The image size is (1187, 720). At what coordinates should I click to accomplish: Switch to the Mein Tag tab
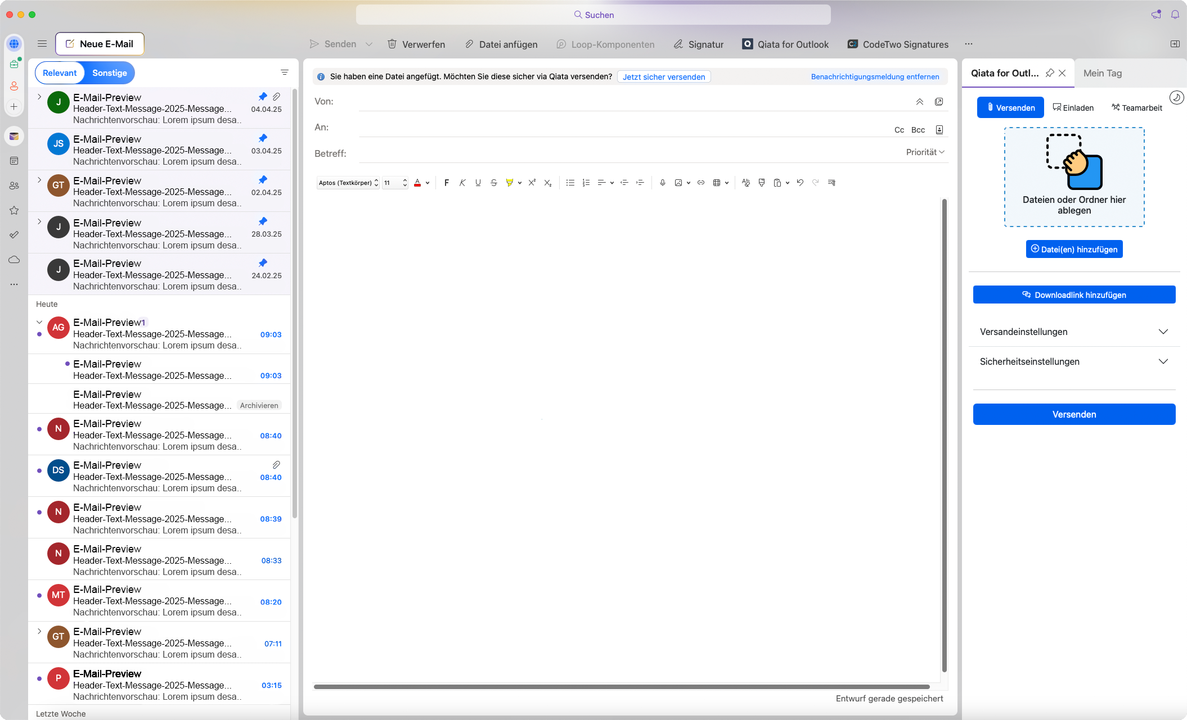(x=1102, y=73)
